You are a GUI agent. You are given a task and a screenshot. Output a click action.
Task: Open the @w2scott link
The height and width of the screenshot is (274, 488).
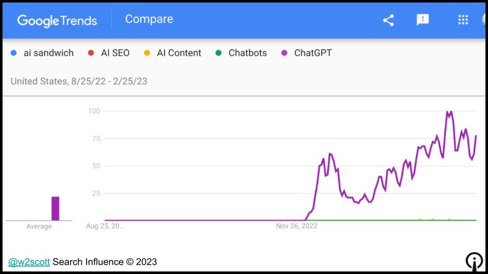[29, 262]
